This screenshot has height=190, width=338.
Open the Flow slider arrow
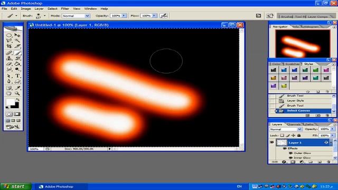click(154, 16)
